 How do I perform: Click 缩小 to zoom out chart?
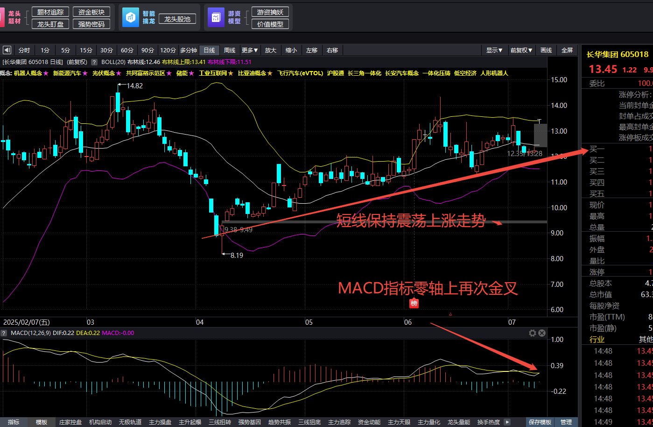click(x=291, y=50)
